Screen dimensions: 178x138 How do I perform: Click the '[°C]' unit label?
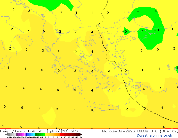(65, 131)
